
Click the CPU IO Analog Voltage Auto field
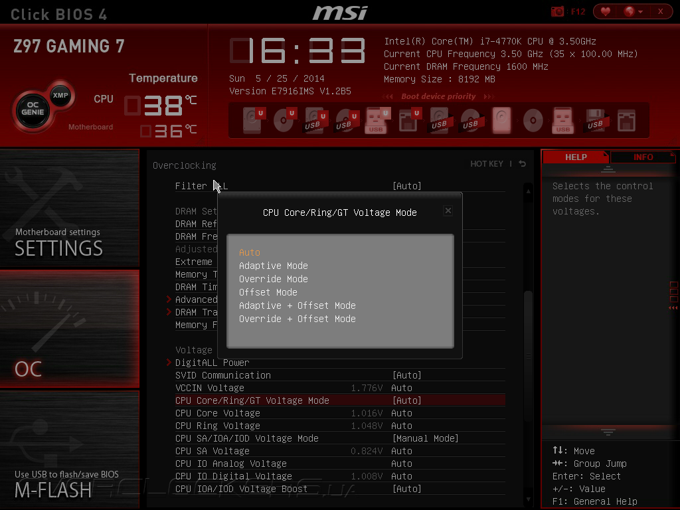click(402, 464)
